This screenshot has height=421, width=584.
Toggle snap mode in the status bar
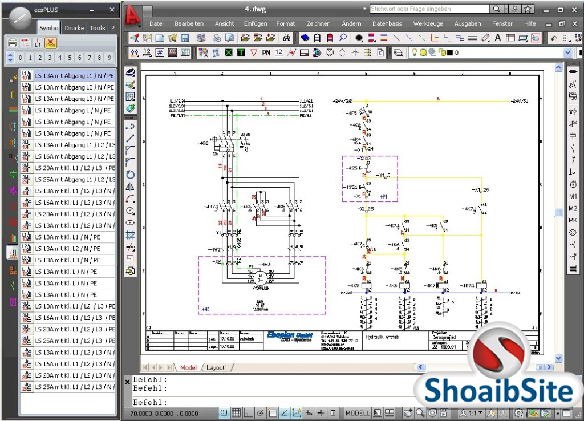coord(224,413)
